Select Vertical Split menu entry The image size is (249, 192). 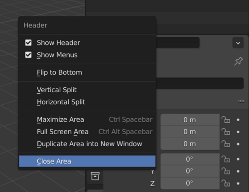pos(87,90)
